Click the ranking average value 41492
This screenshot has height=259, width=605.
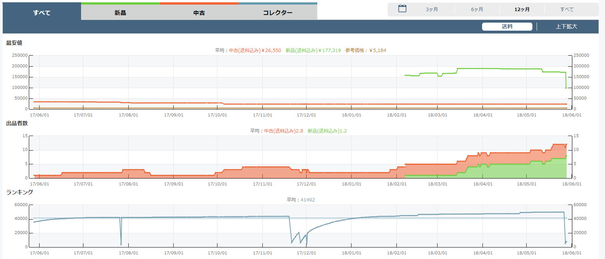pyautogui.click(x=308, y=200)
